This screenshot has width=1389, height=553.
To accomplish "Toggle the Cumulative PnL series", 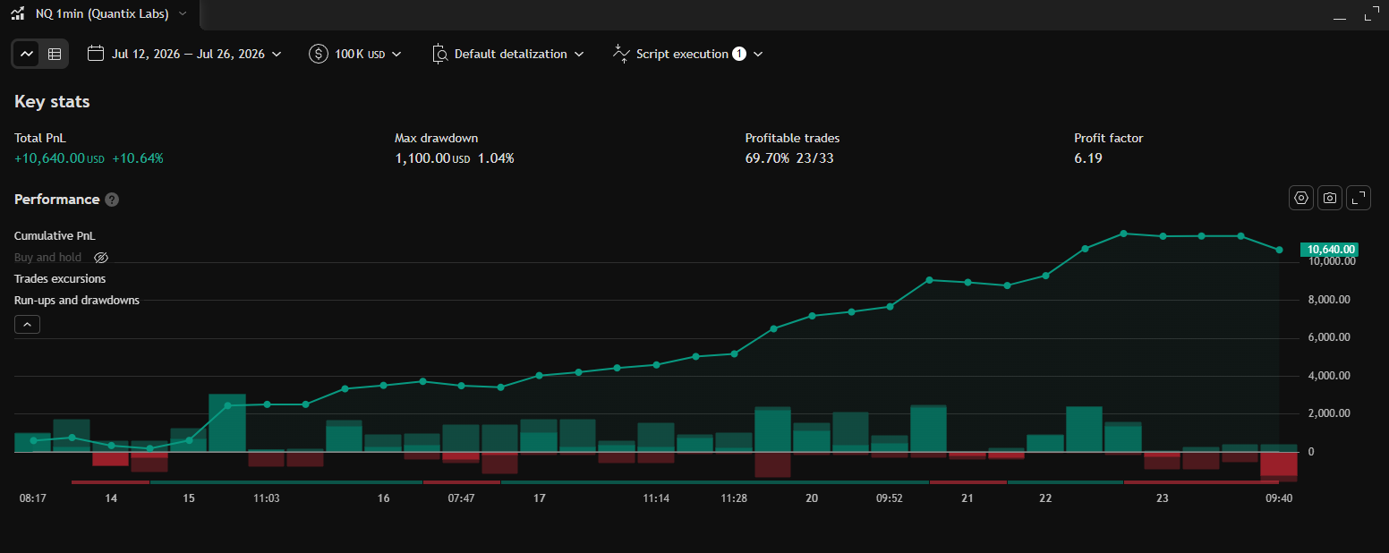I will [x=55, y=236].
